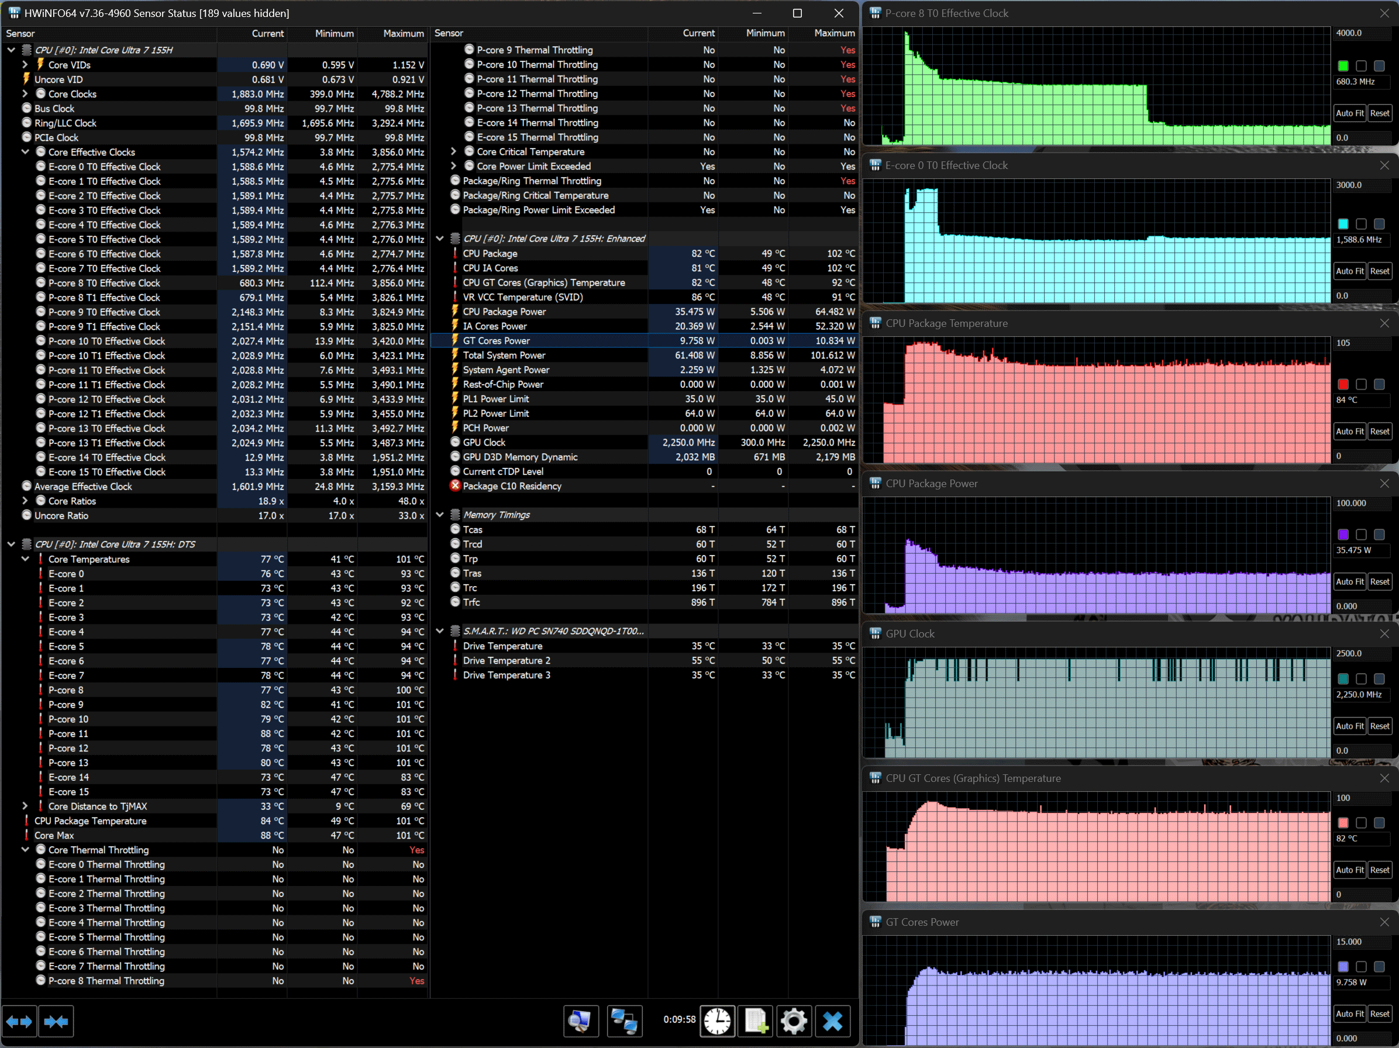Click the right Sensor column header
This screenshot has height=1048, width=1399.
click(449, 33)
